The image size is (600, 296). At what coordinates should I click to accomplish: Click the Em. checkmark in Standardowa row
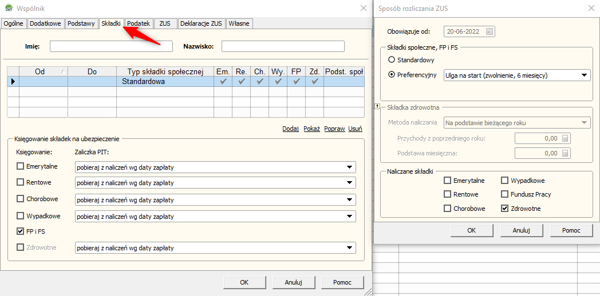pos(223,81)
